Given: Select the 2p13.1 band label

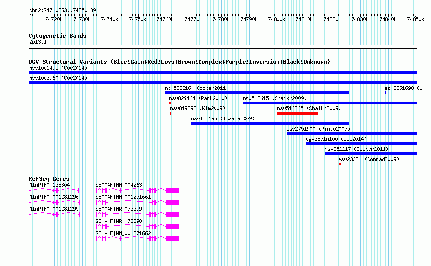Looking at the screenshot, I should click(38, 42).
